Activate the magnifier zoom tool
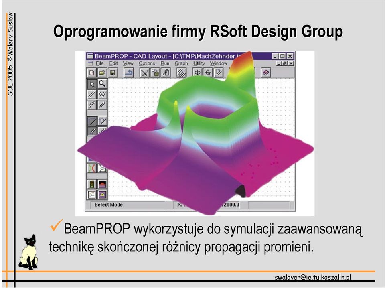Viewport: 385px width, 288px height. pos(102,84)
